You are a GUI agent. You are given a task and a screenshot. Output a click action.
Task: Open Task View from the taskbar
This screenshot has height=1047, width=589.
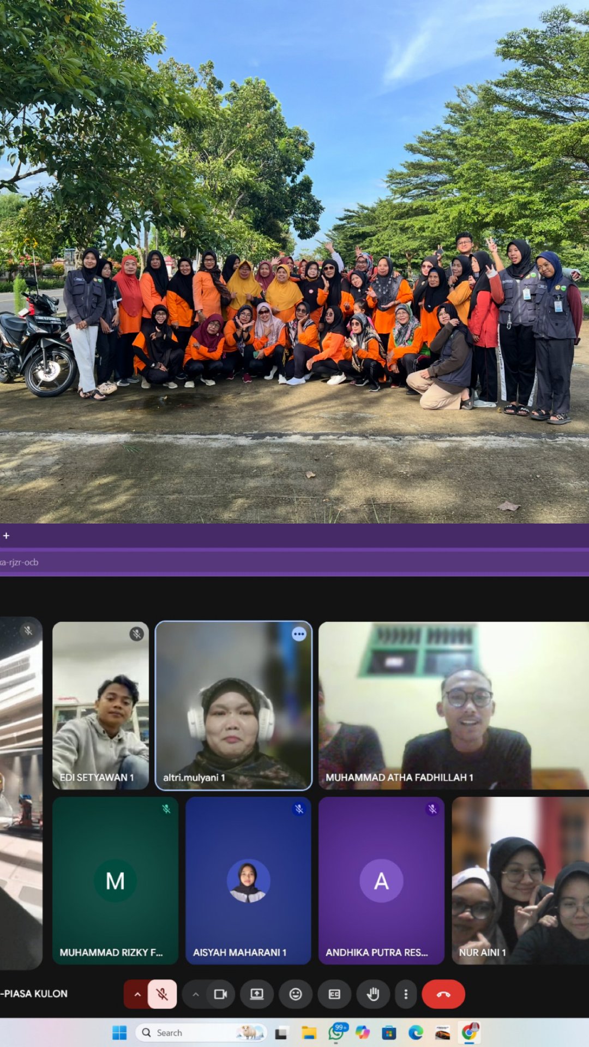click(281, 1032)
